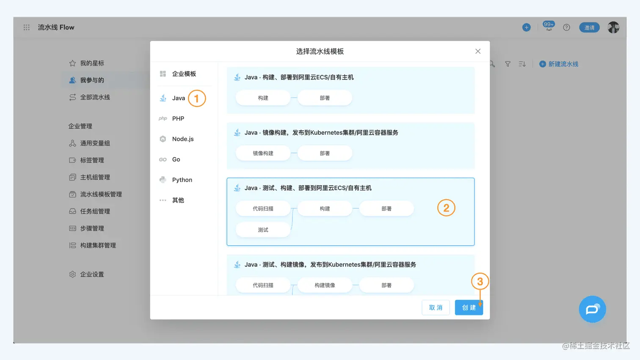
Task: Click the Node.js hexagon icon
Action: [163, 139]
